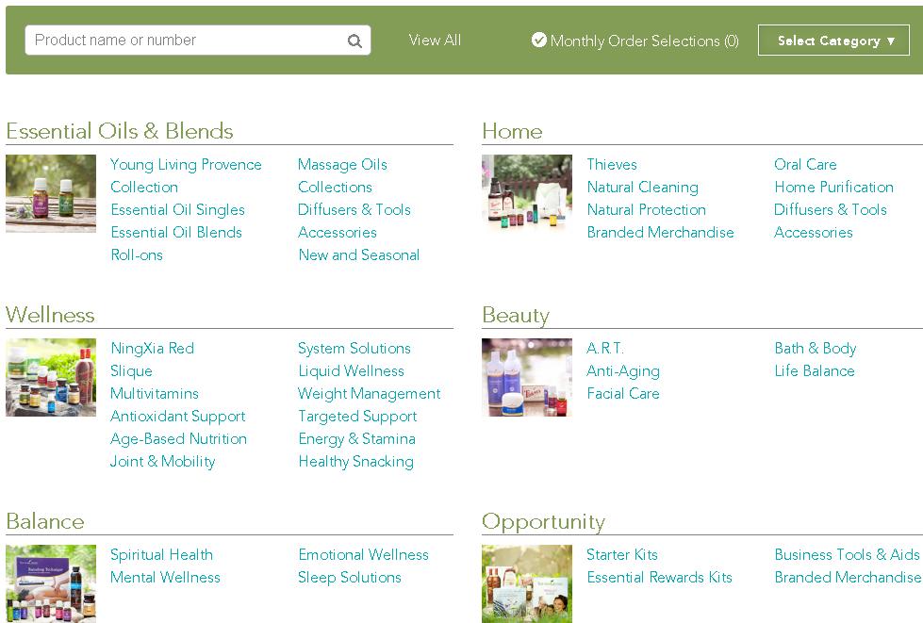923x623 pixels.
Task: Open the Balance category thumbnail image
Action: [51, 583]
